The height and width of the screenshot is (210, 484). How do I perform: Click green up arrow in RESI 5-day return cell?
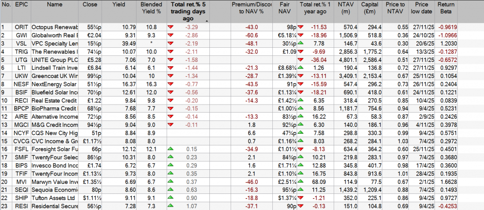(171, 206)
